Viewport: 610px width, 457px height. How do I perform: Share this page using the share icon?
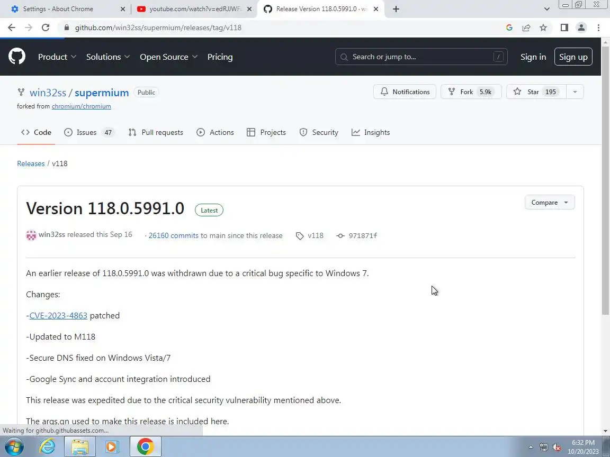click(526, 28)
